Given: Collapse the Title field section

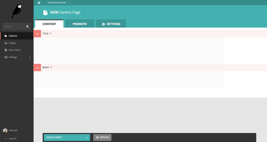Looking at the screenshot, I should [x=37, y=34].
